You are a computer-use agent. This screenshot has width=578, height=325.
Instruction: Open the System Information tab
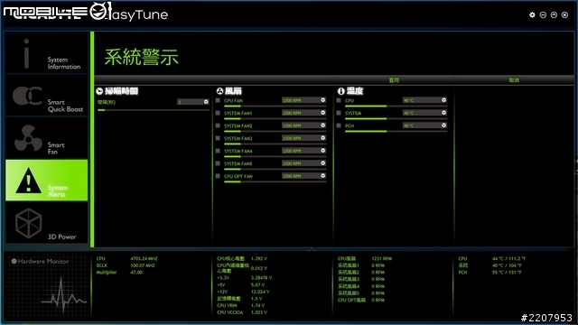pyautogui.click(x=46, y=52)
